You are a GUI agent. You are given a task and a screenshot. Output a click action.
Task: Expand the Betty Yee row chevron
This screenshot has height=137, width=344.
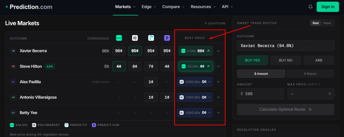218,112
